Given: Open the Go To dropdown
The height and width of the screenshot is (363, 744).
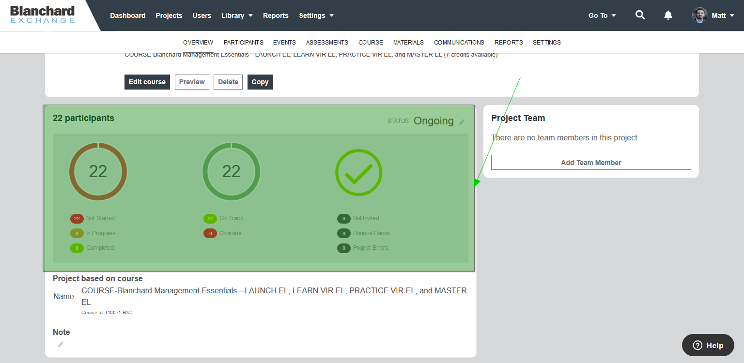Looking at the screenshot, I should click(602, 15).
